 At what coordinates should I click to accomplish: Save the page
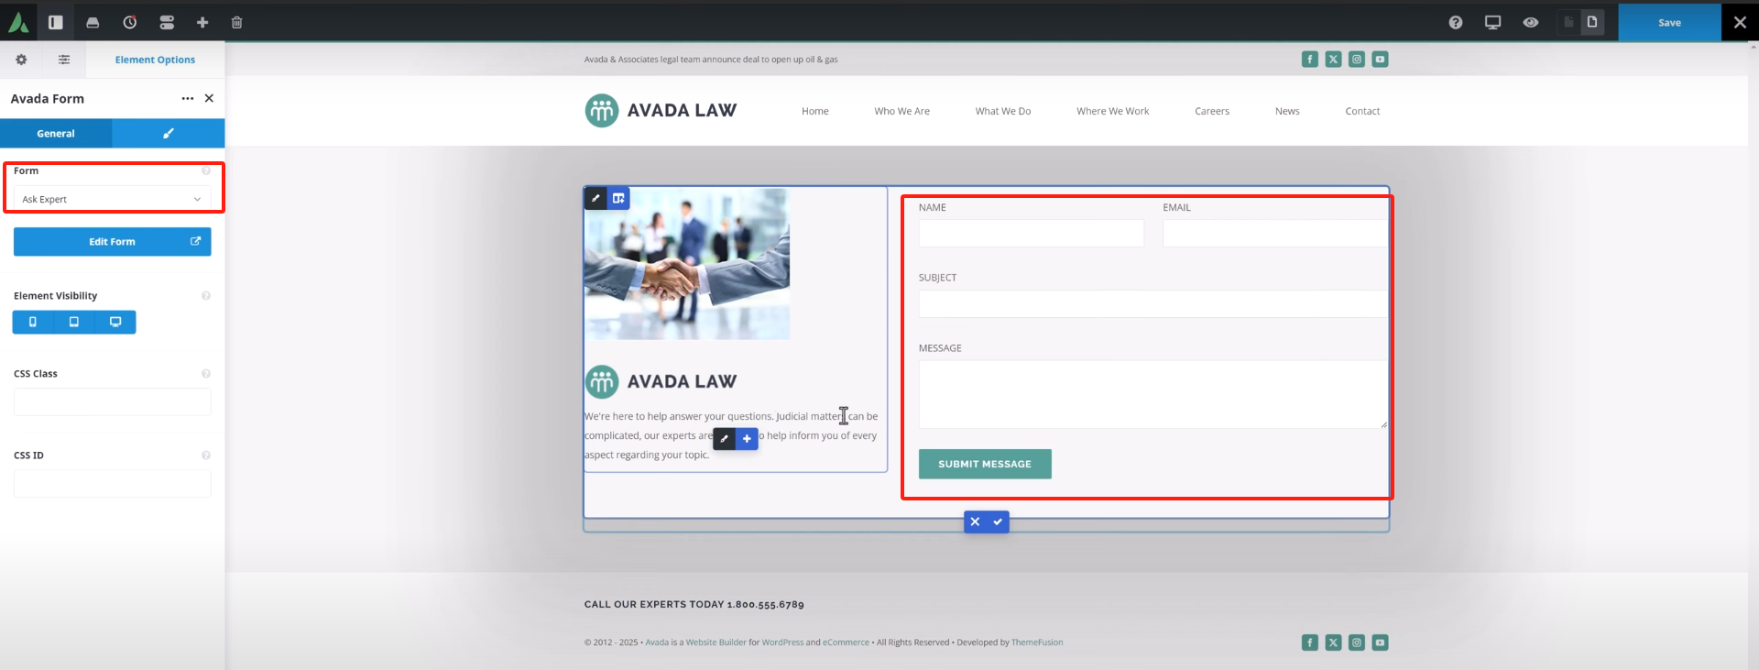pyautogui.click(x=1669, y=22)
